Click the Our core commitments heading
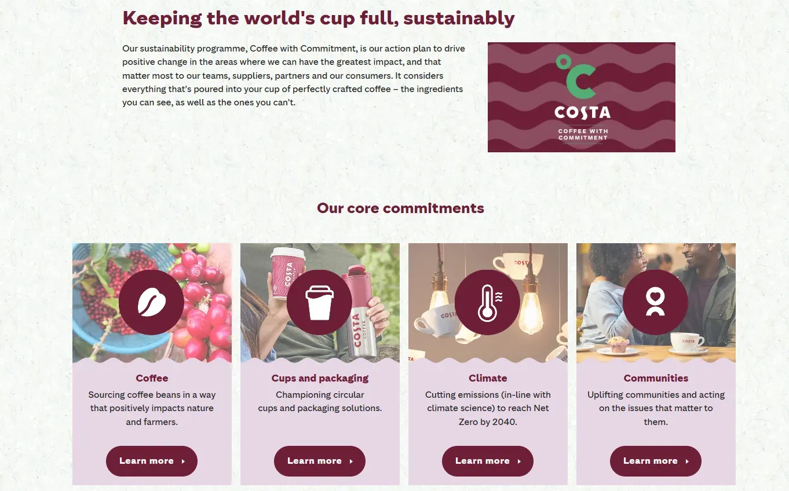 (400, 208)
